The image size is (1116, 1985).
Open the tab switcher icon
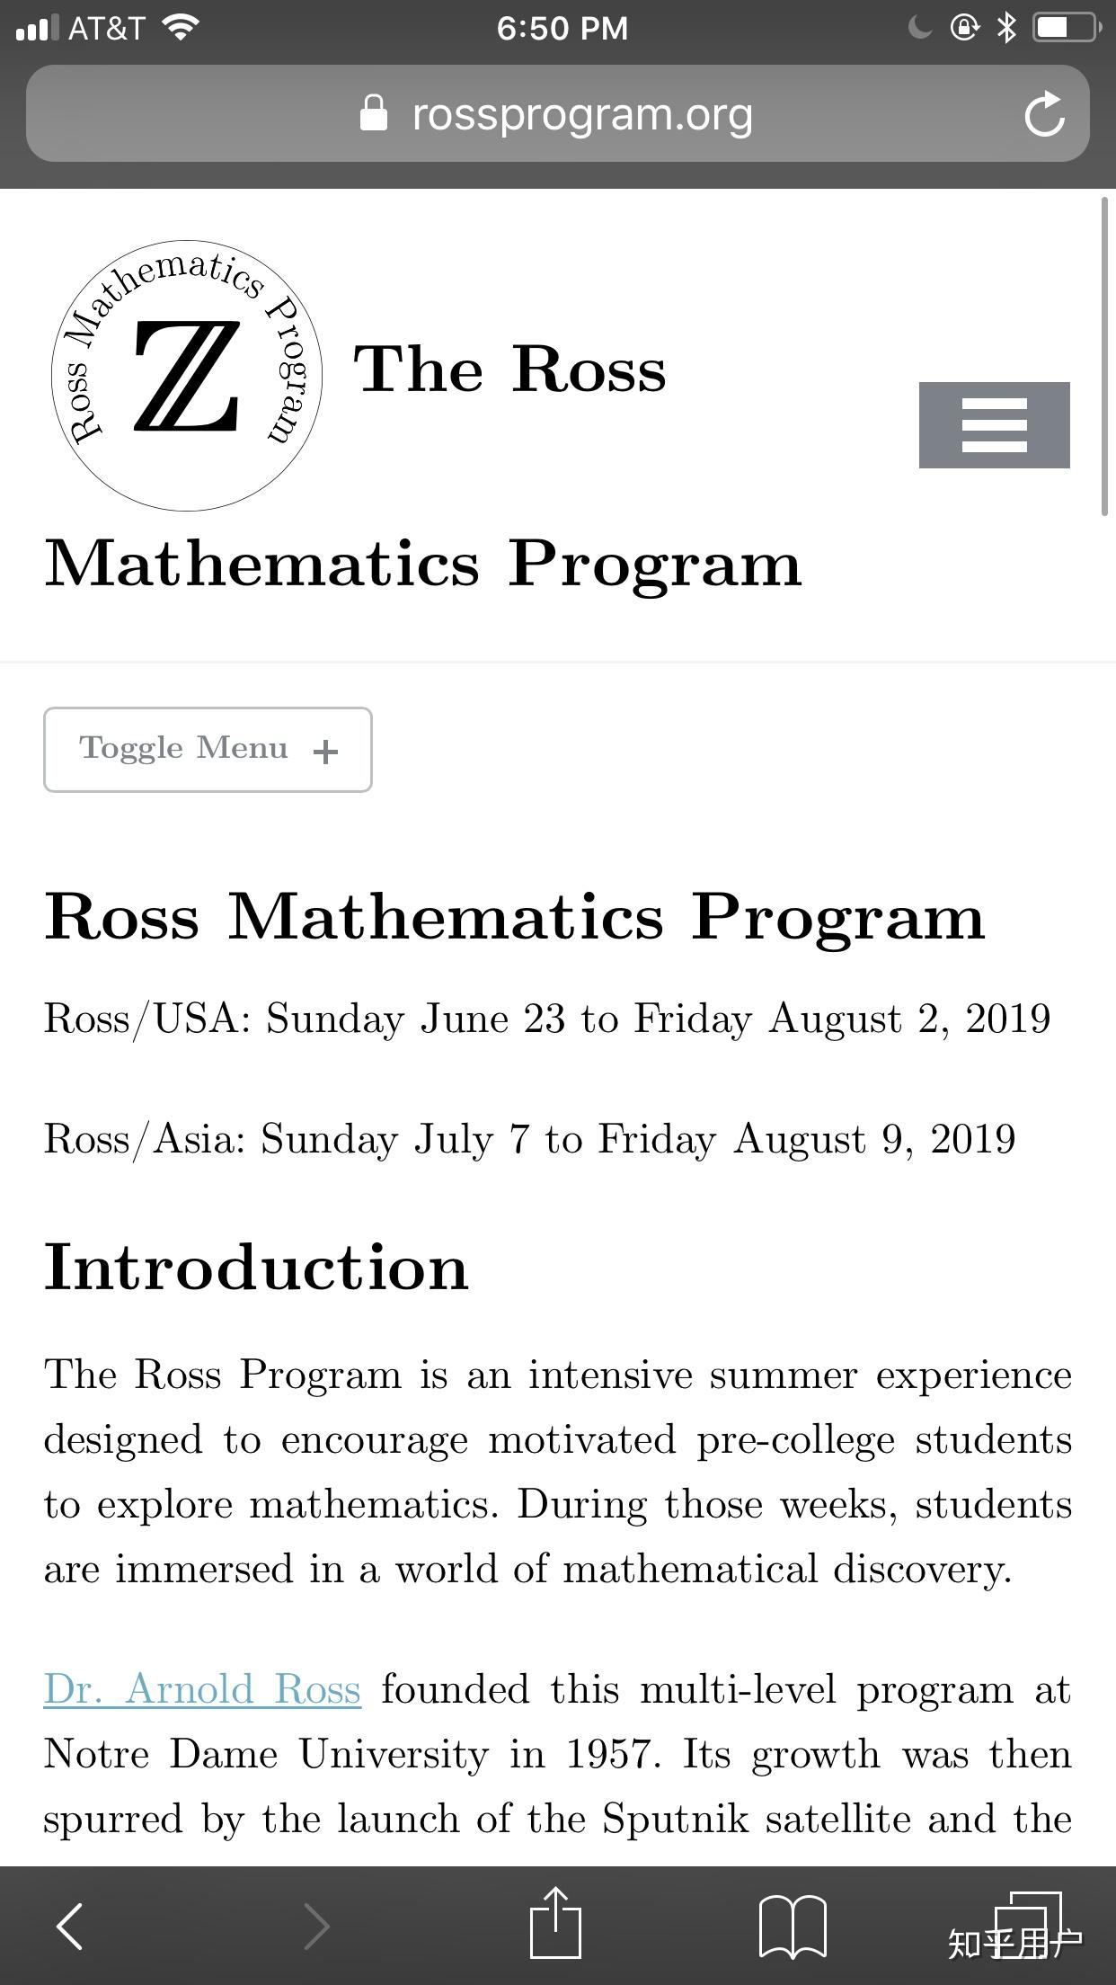[x=1030, y=1924]
